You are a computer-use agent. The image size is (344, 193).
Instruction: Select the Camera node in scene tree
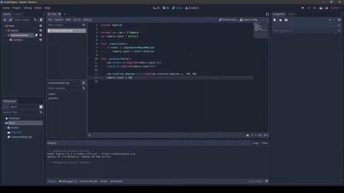(x=18, y=40)
